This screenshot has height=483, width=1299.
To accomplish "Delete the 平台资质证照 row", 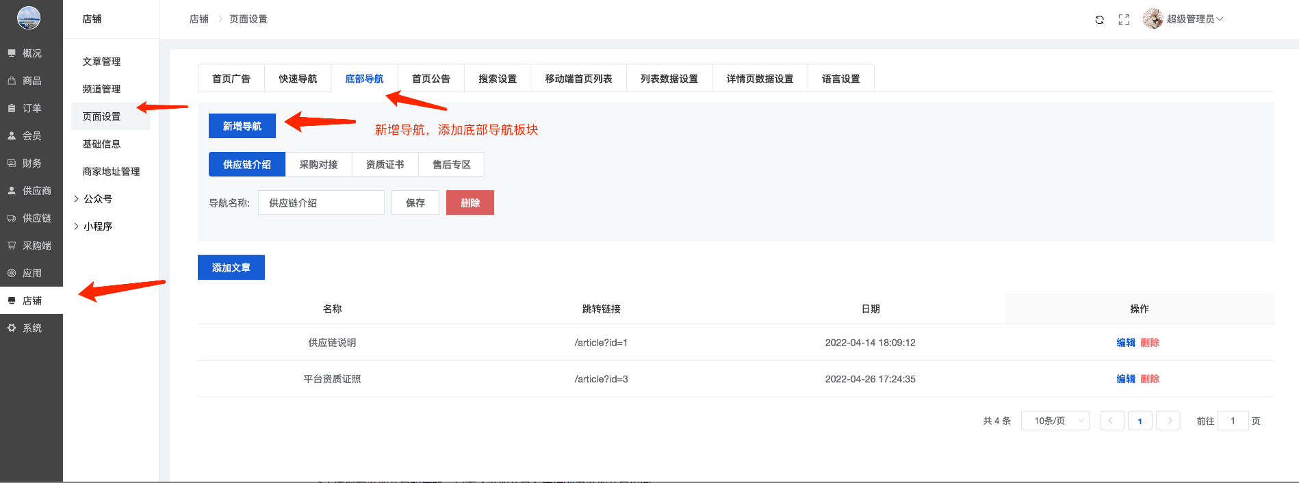I will click(1150, 379).
